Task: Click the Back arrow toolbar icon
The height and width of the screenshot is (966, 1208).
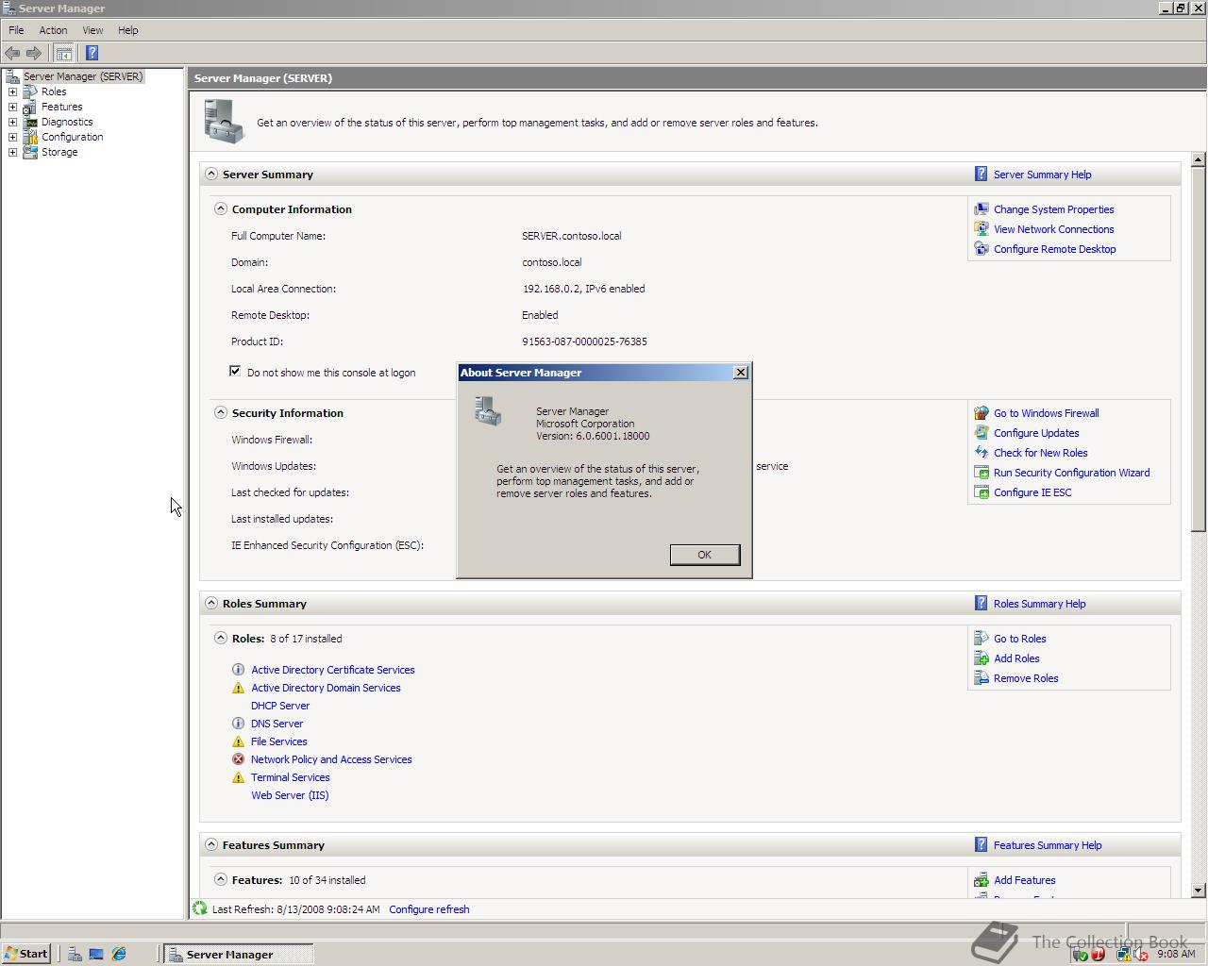Action: click(x=12, y=53)
